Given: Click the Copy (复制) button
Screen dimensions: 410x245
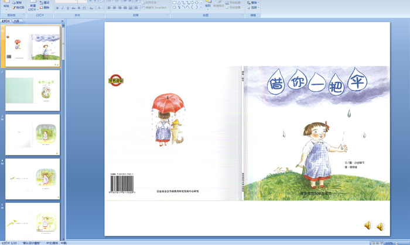Looking at the screenshot, I should [x=17, y=2].
